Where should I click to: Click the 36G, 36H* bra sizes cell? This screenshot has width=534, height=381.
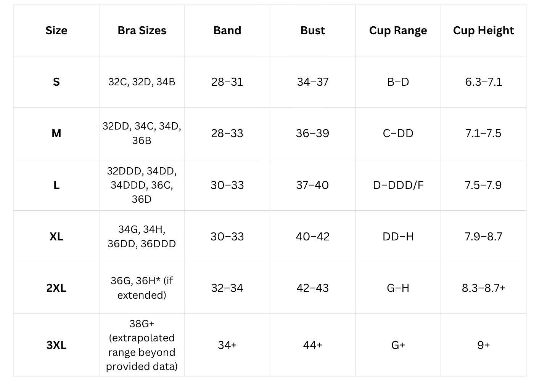[x=142, y=288]
